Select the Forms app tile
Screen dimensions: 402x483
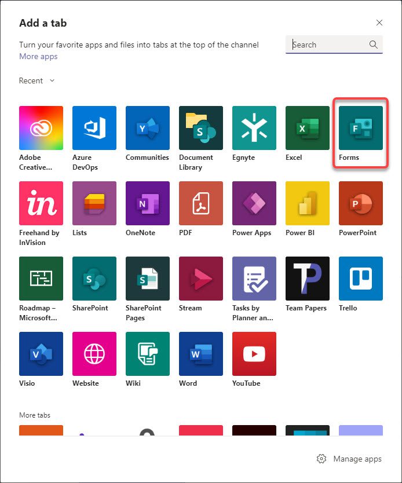coord(360,128)
